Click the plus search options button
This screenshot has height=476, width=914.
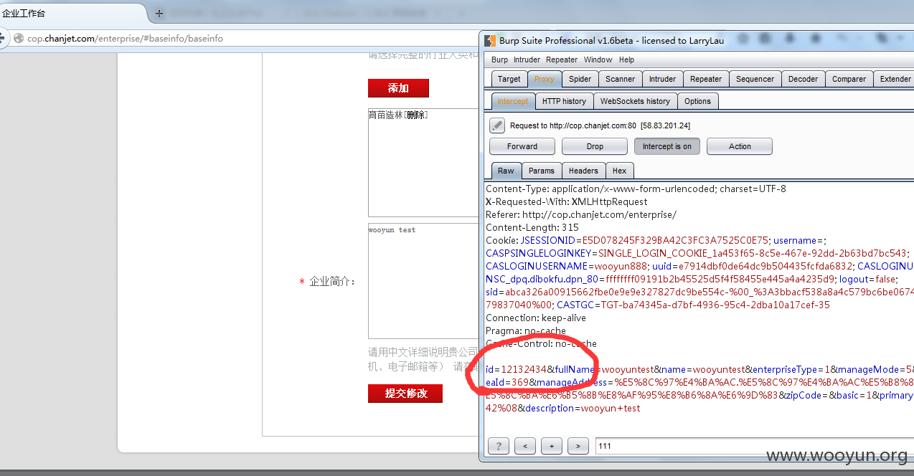(x=552, y=446)
